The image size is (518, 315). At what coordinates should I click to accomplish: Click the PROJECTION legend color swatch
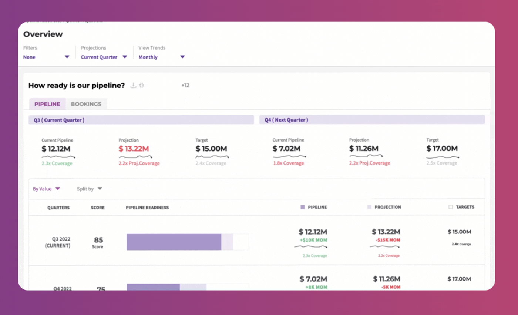click(369, 207)
